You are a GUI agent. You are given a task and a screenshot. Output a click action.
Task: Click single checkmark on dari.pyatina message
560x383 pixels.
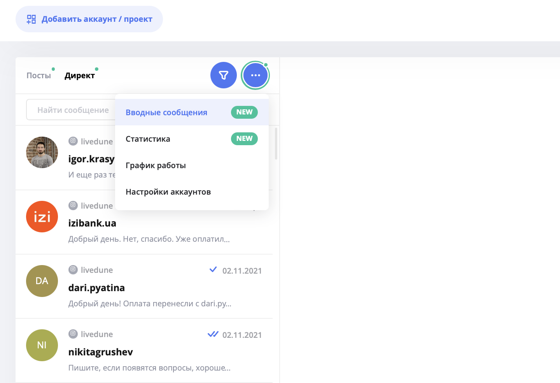(213, 269)
